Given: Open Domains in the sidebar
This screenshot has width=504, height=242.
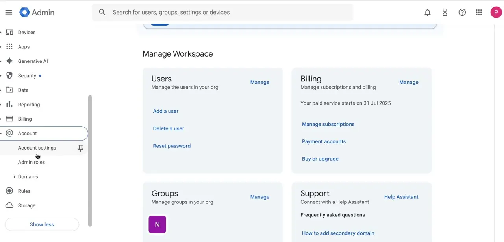Looking at the screenshot, I should click(28, 177).
